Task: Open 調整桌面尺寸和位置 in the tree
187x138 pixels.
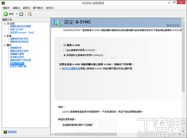Action: tap(20, 60)
